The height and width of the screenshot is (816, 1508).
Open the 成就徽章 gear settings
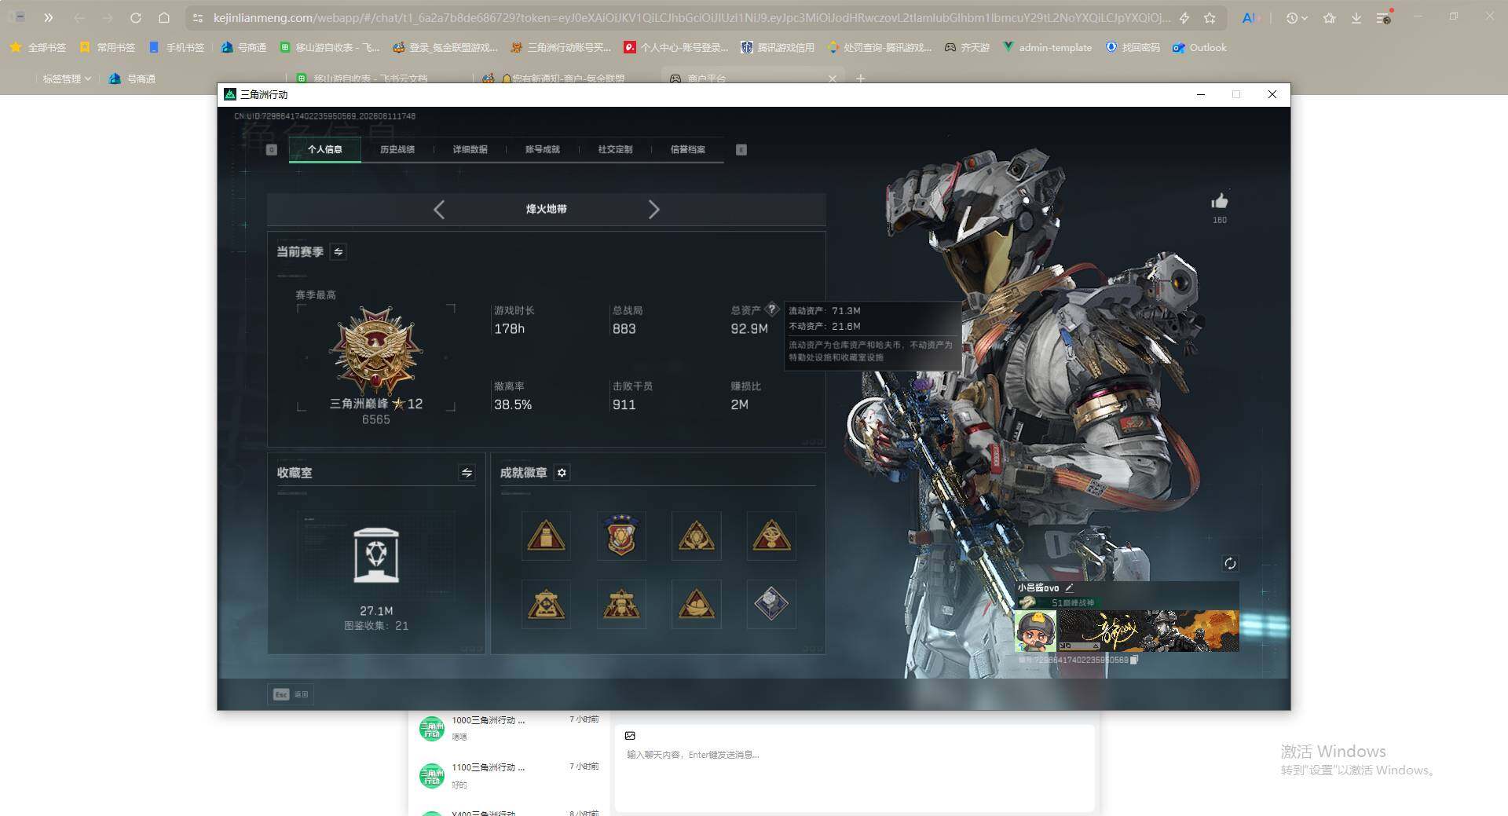pos(562,473)
